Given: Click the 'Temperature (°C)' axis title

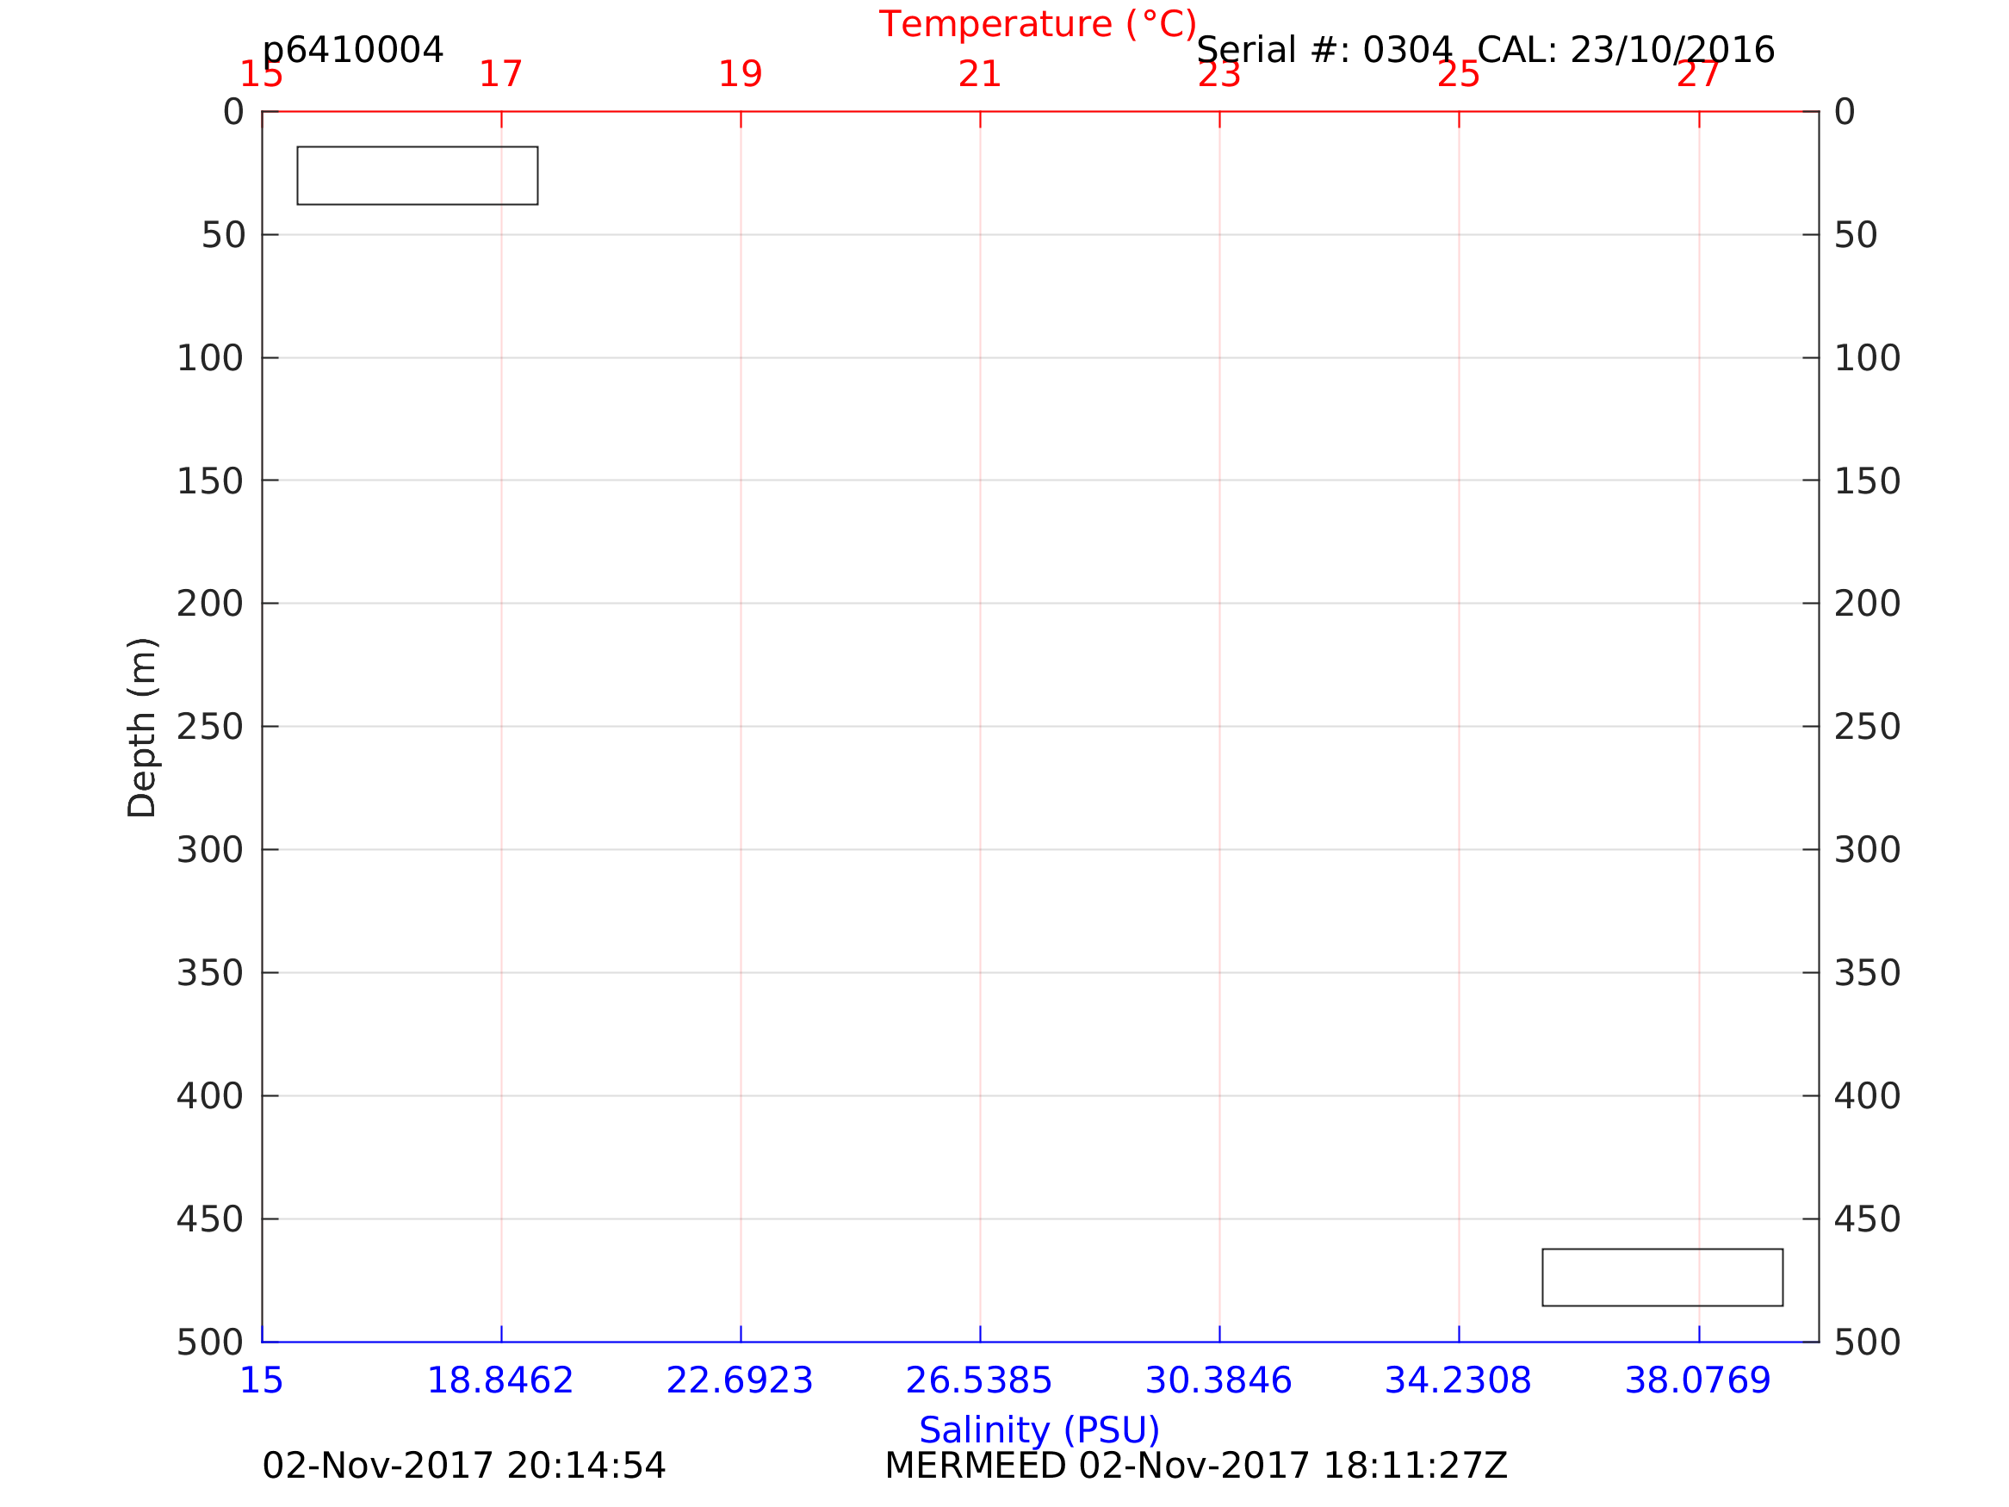Looking at the screenshot, I should click(x=1037, y=24).
